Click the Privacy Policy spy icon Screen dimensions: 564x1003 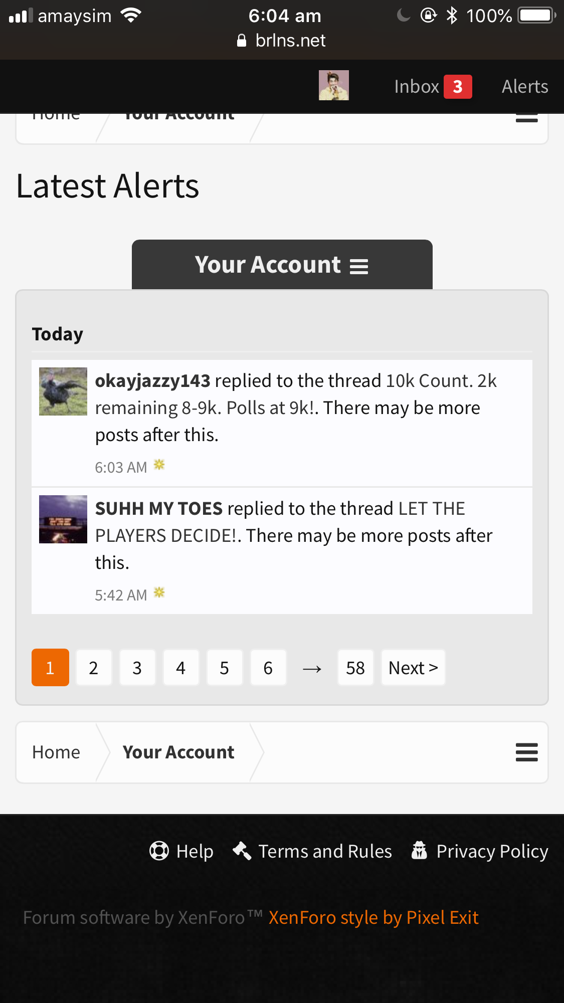click(419, 851)
